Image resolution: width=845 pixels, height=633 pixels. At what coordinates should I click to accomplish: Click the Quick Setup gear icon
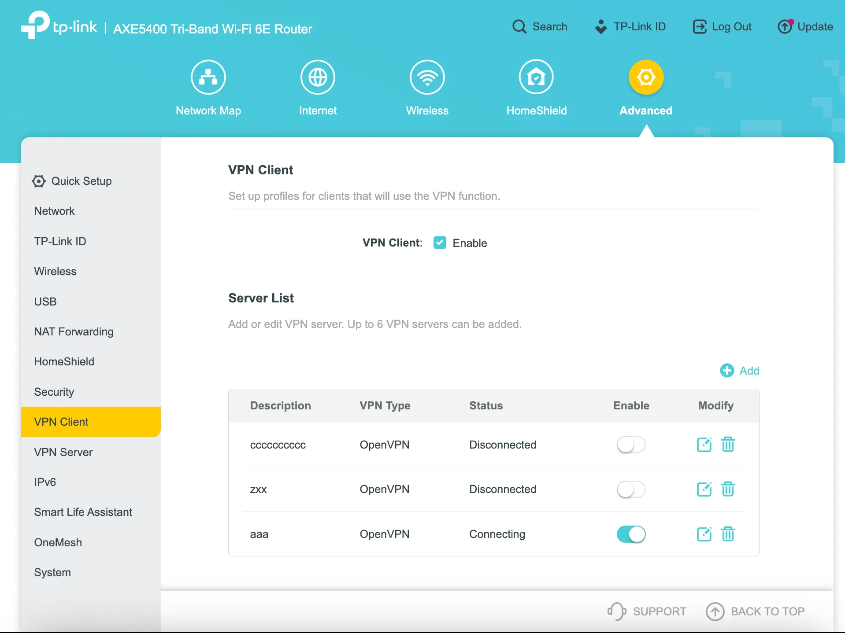(x=38, y=181)
